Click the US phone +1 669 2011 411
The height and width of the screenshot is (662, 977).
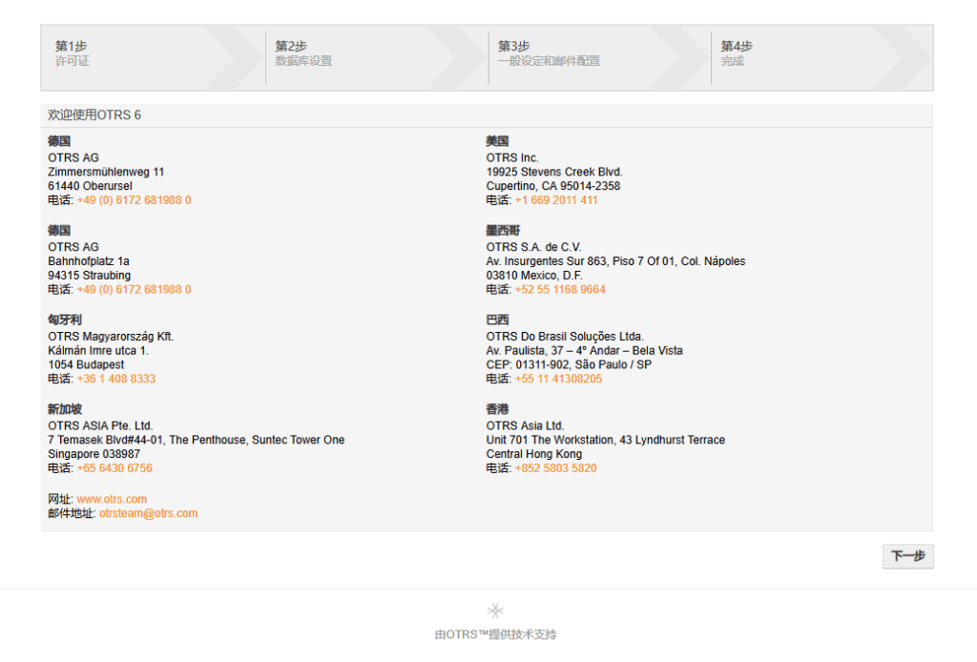[556, 200]
